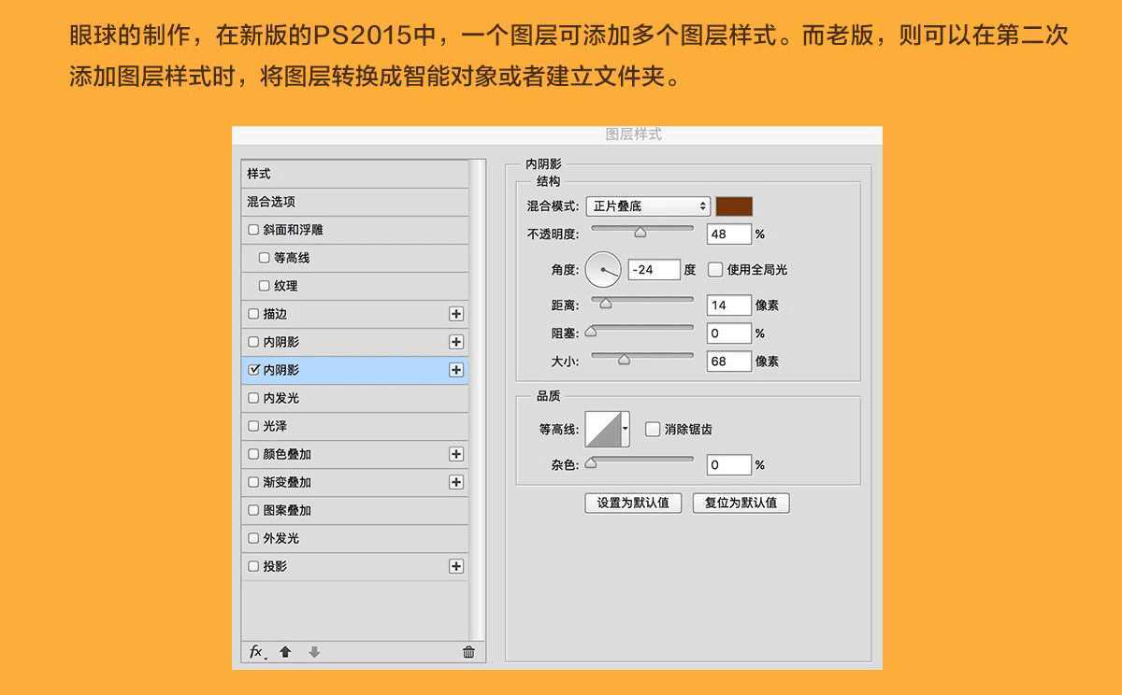Click the 不透明度 percentage input field
The height and width of the screenshot is (695, 1122).
(728, 234)
